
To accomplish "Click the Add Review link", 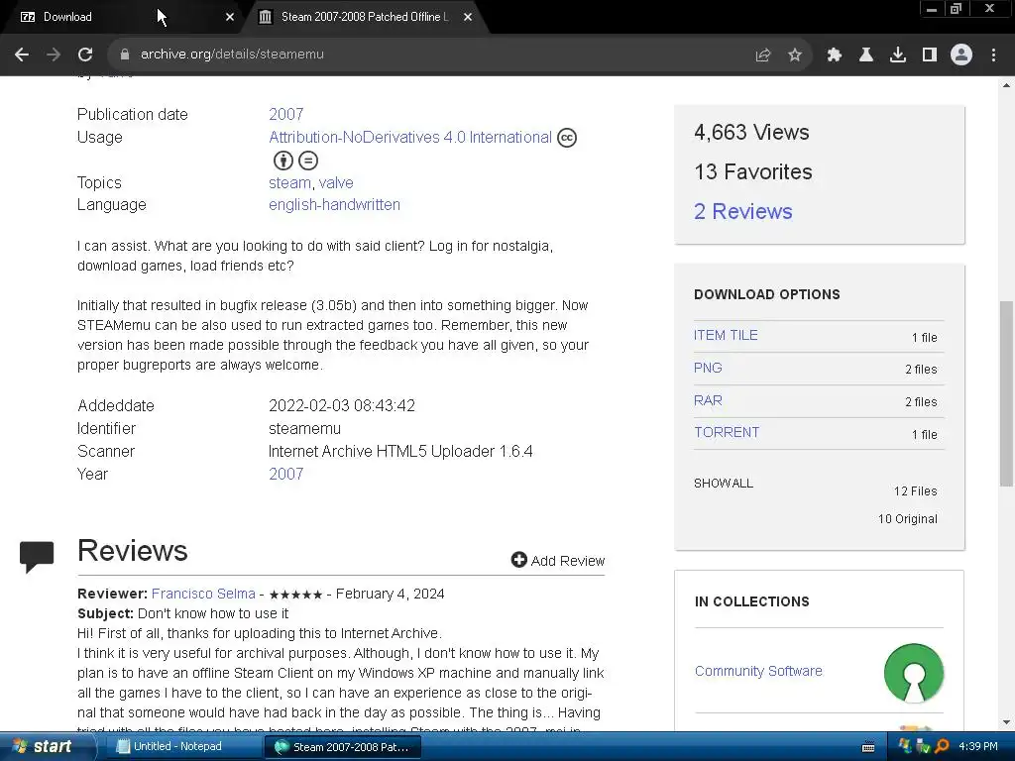I will click(x=568, y=561).
